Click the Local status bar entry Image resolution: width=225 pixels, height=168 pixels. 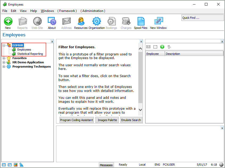[142, 165]
